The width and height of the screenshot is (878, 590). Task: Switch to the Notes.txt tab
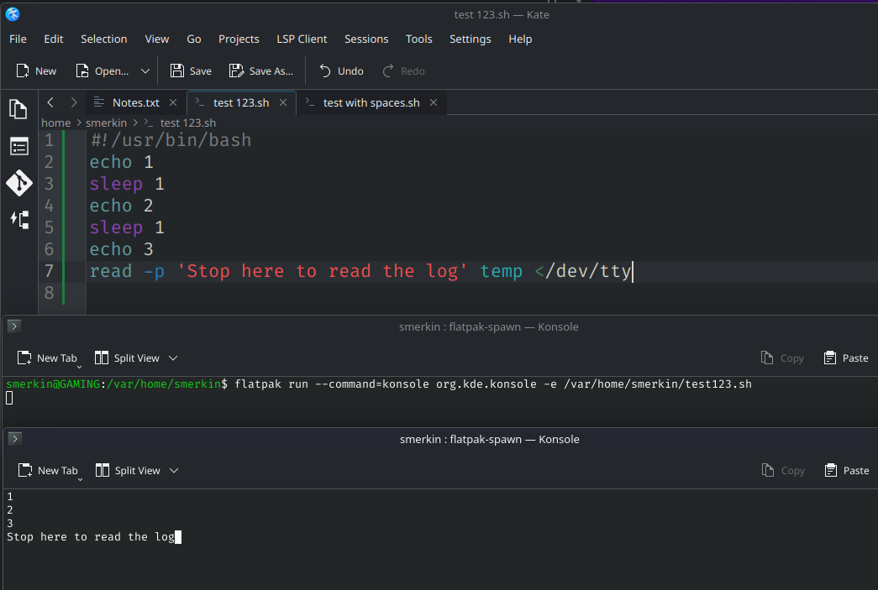pyautogui.click(x=134, y=102)
